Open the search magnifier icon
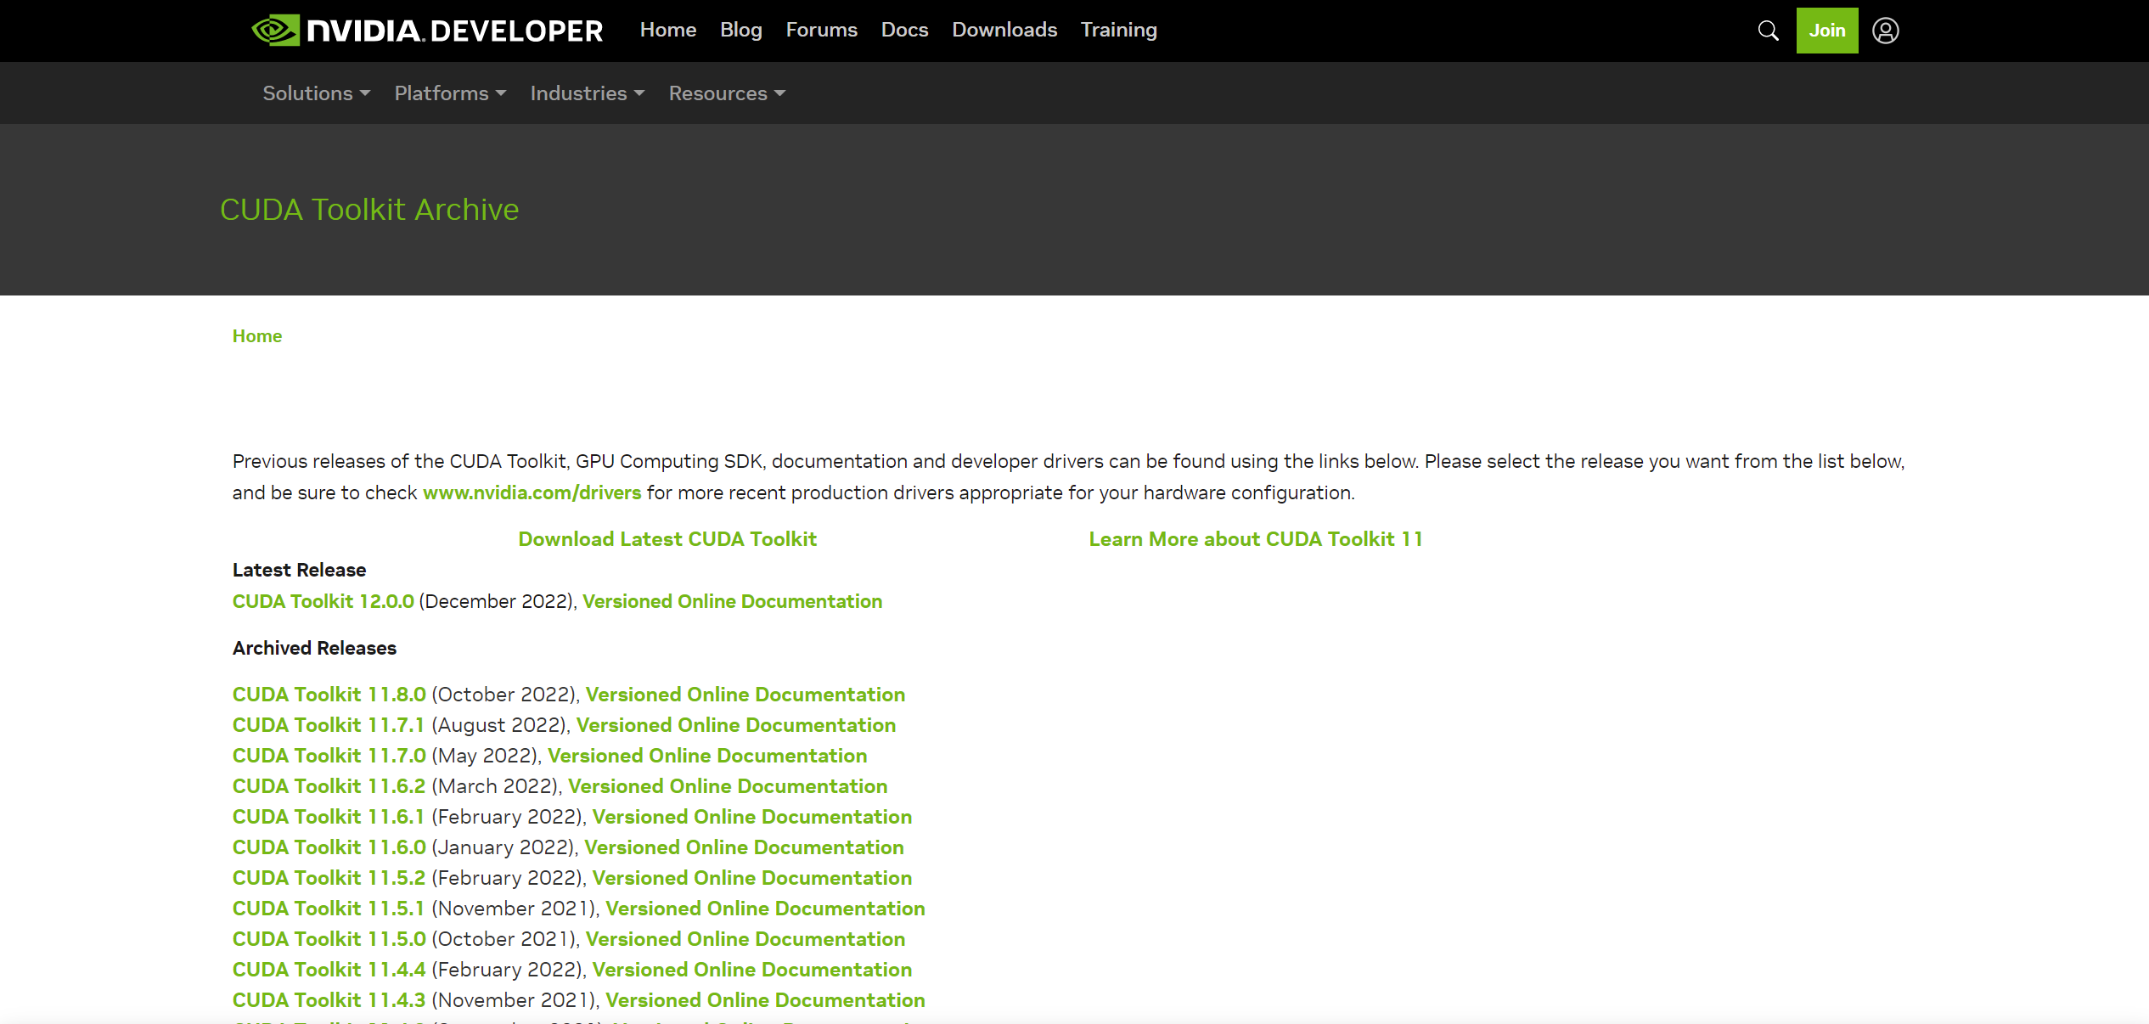Screen dimensions: 2149x1024 point(1768,31)
